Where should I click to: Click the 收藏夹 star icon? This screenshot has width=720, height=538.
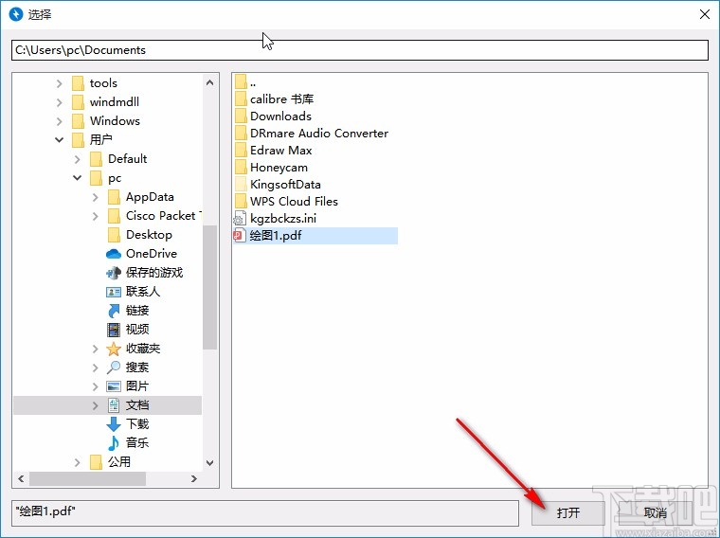[114, 349]
